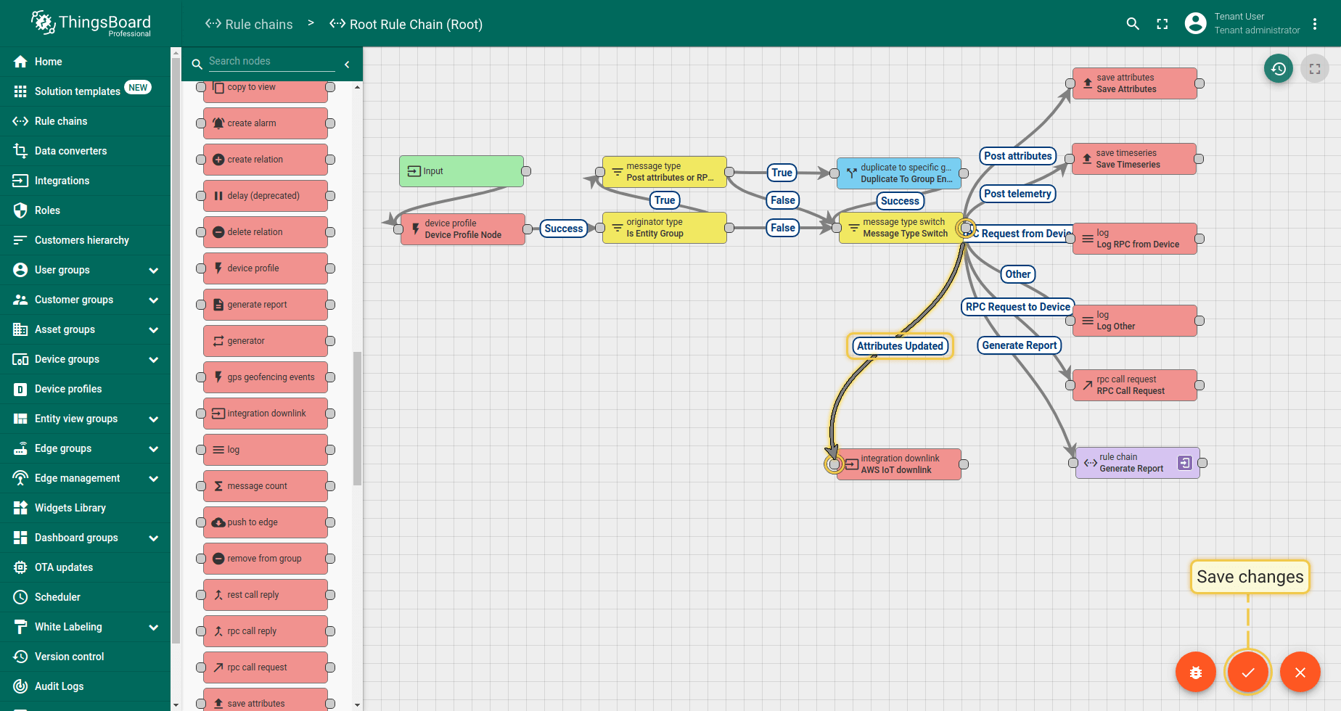The image size is (1341, 711).
Task: Expand canvas with gray fullscreen button
Action: tap(1314, 69)
